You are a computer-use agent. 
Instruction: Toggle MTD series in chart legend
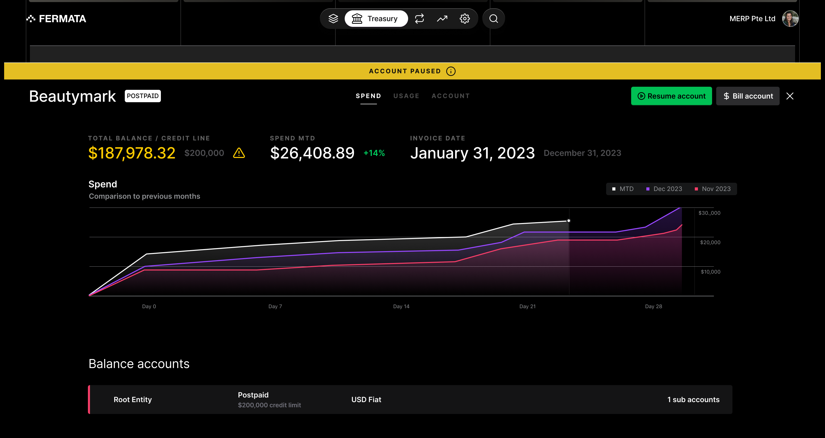coord(623,189)
